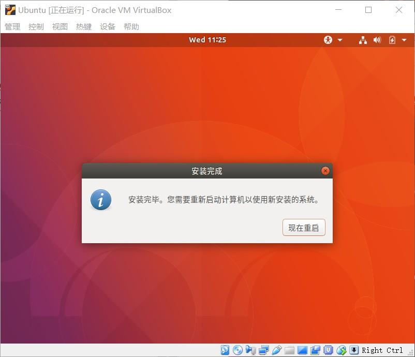Click the VirtualBox title bar app icon

[10, 10]
